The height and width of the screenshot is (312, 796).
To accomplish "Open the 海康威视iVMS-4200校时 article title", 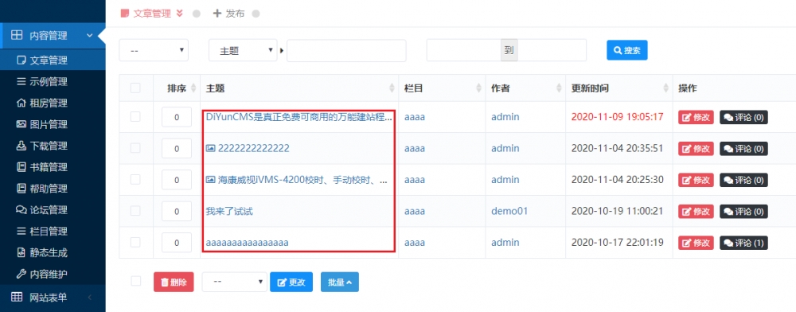I will pos(303,180).
